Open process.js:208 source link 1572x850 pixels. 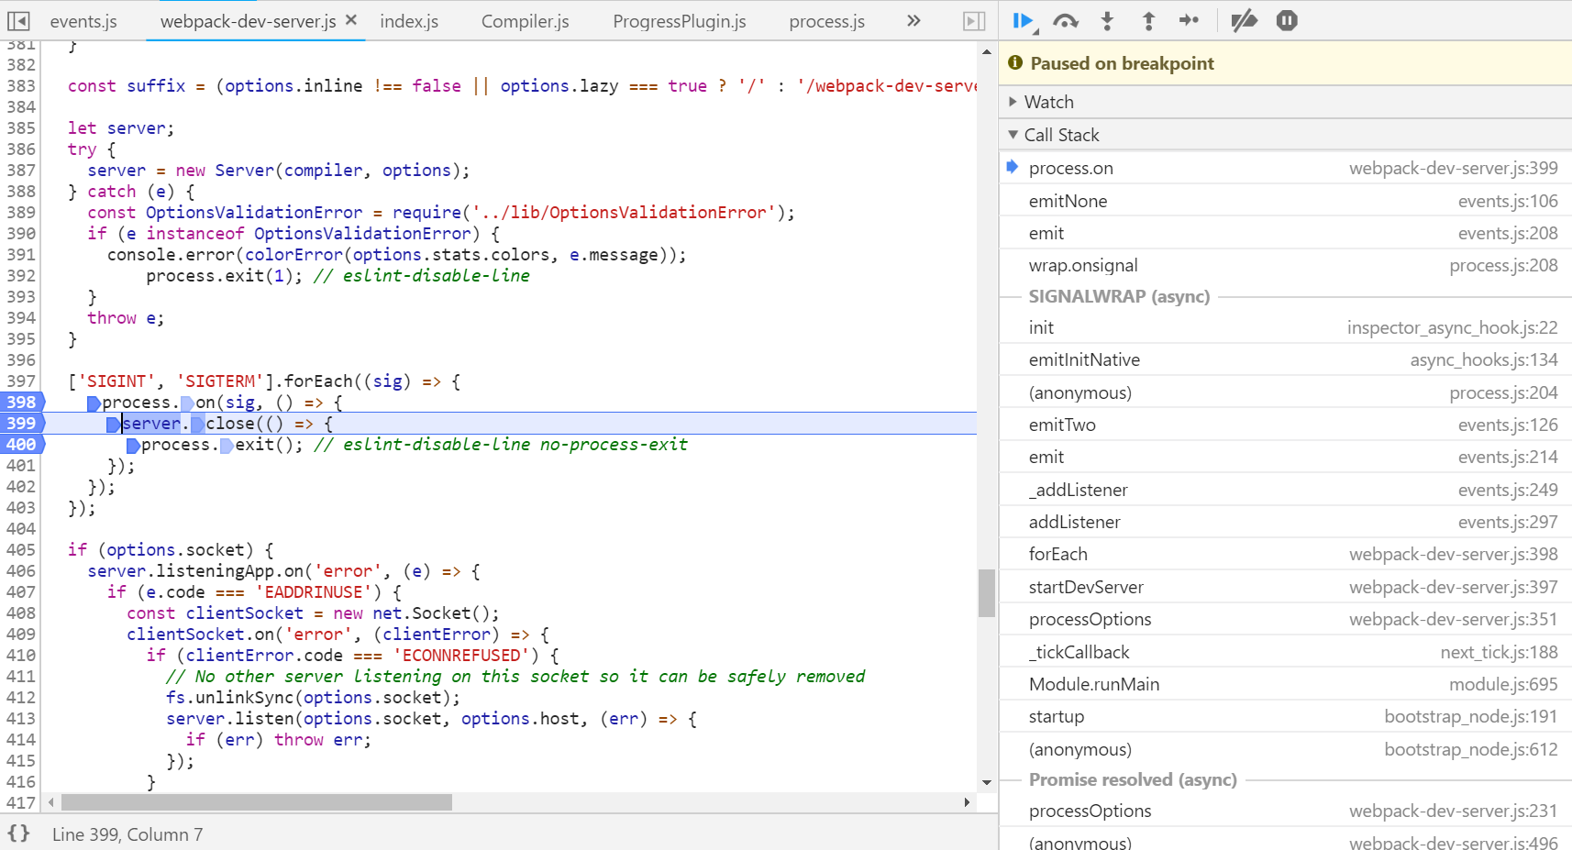pos(1503,265)
